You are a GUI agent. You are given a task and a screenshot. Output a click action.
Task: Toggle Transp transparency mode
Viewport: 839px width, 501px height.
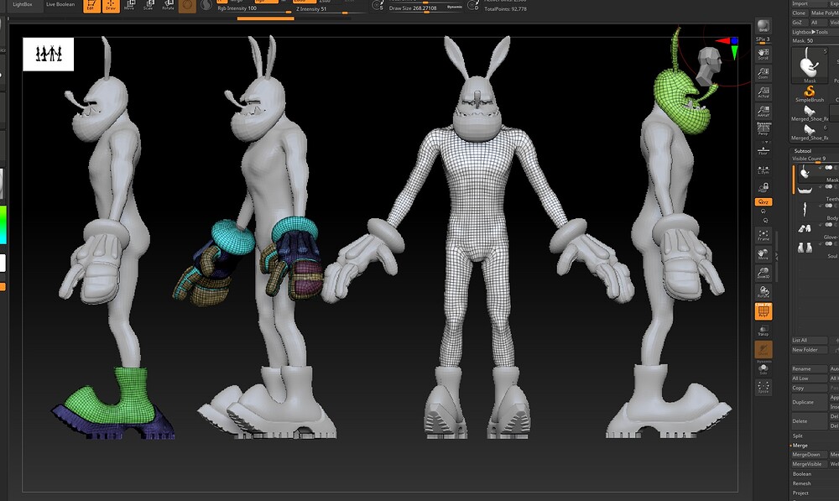point(763,331)
